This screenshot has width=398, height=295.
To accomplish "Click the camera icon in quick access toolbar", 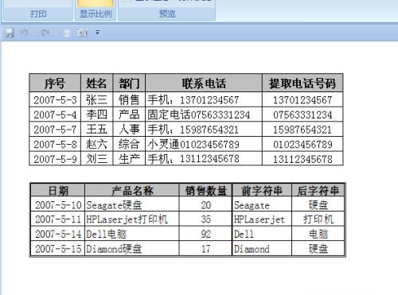I will pos(83,33).
